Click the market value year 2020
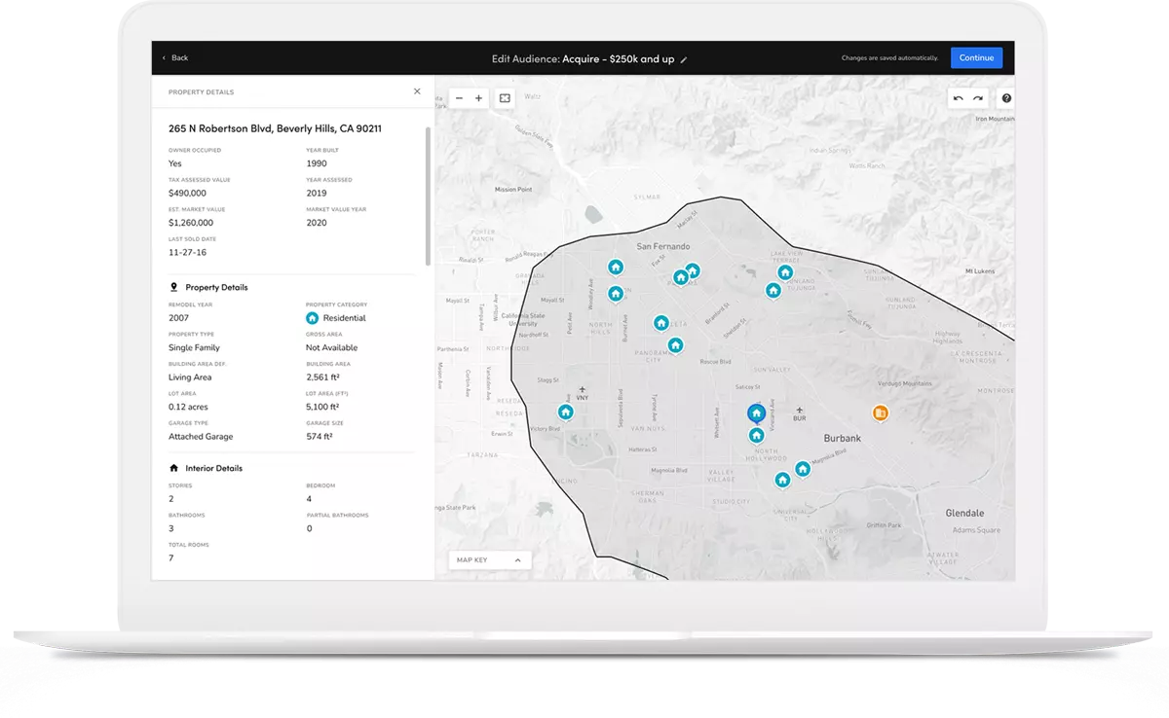 (317, 223)
